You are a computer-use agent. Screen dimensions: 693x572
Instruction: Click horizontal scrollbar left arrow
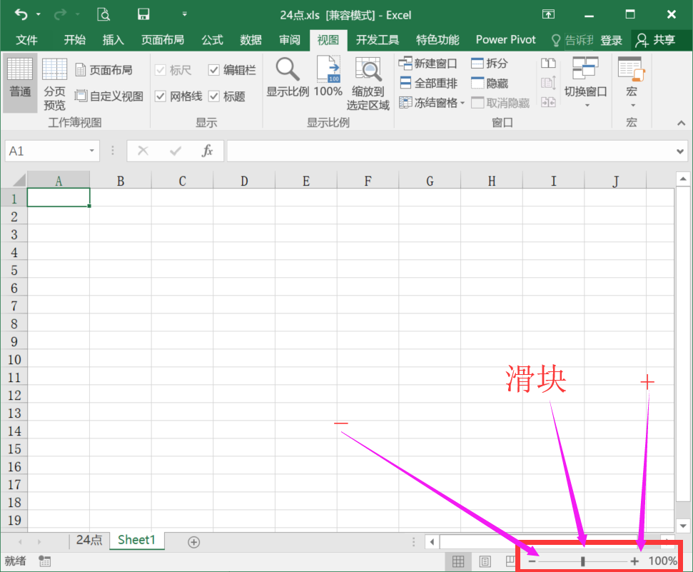tap(433, 542)
